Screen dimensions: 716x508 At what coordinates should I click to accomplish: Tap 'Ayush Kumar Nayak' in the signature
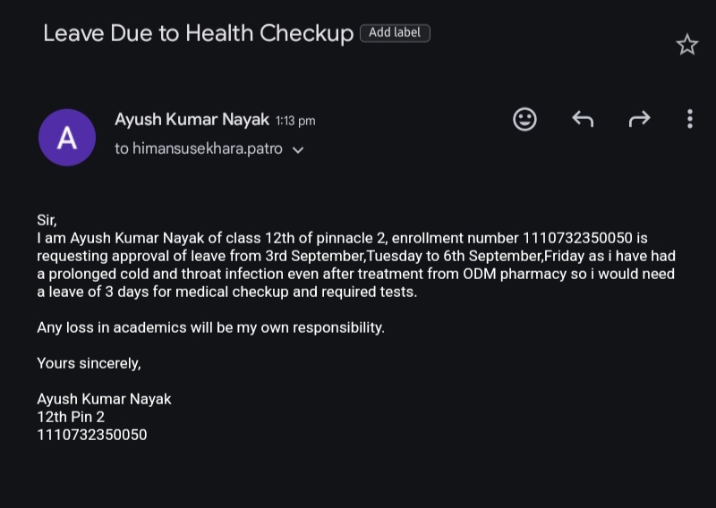[104, 399]
